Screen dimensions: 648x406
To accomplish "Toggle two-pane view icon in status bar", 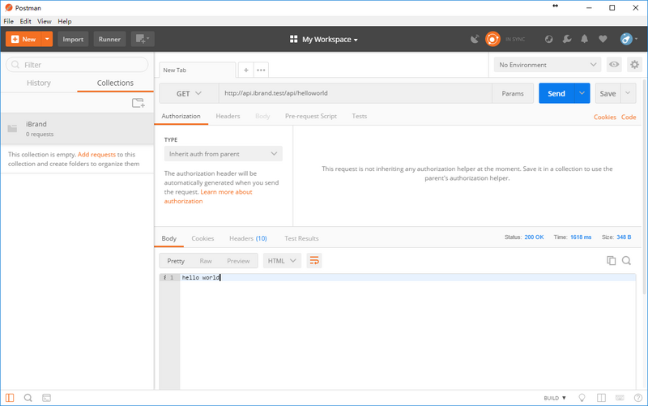I will coord(601,398).
